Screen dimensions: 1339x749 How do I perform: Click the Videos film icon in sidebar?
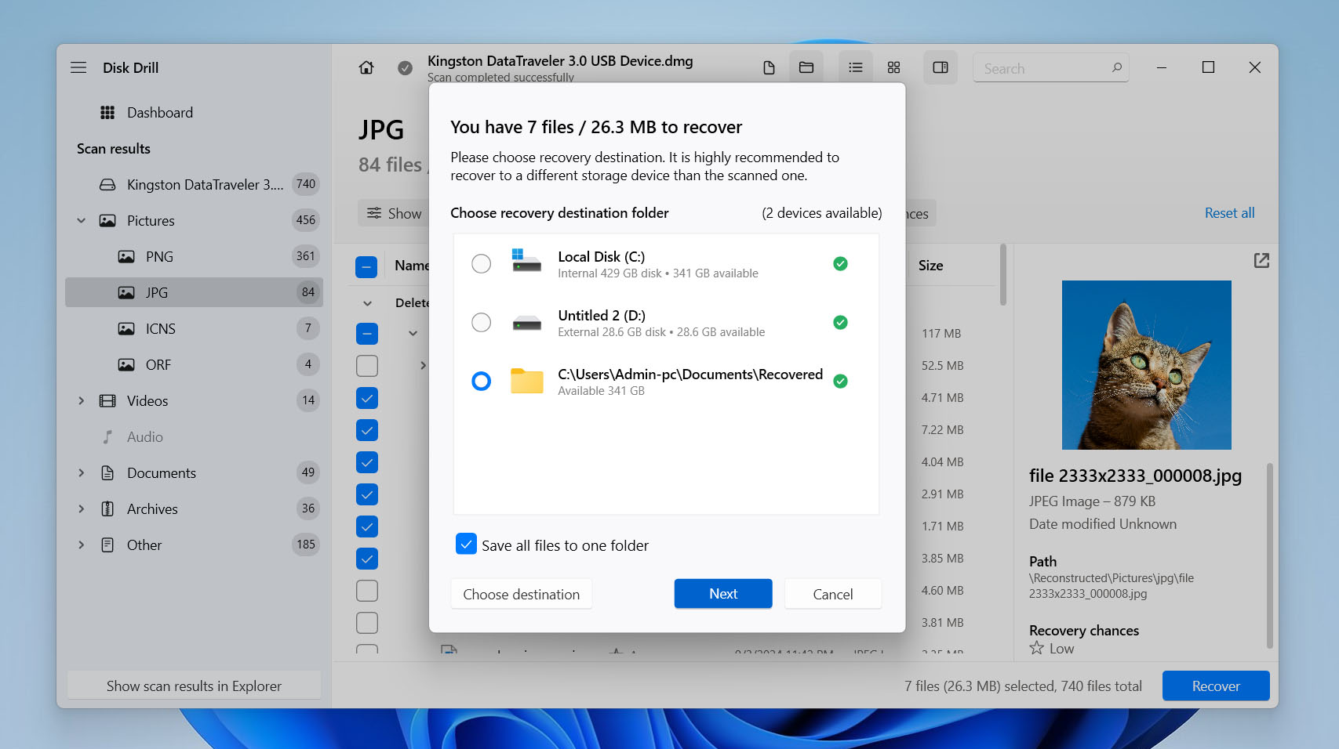[x=107, y=401]
